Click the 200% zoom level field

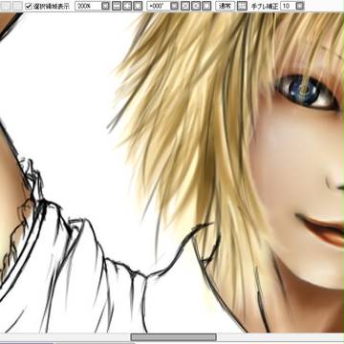click(x=88, y=6)
